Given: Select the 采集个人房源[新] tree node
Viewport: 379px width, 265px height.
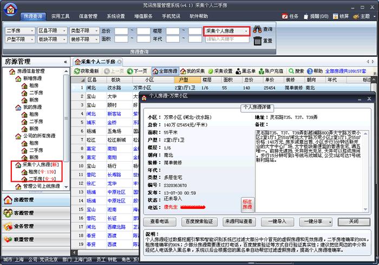Looking at the screenshot, I should [x=37, y=164].
